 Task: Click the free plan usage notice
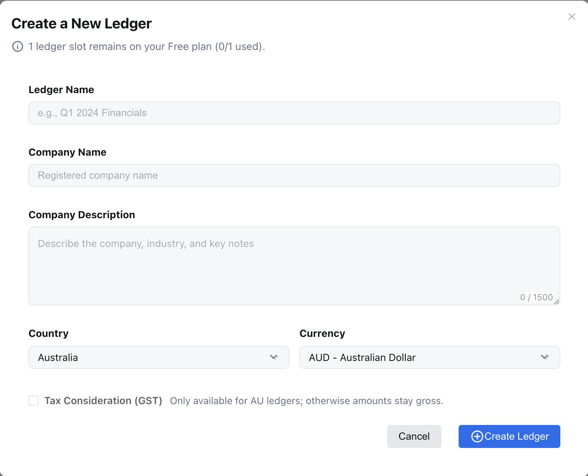click(x=147, y=46)
